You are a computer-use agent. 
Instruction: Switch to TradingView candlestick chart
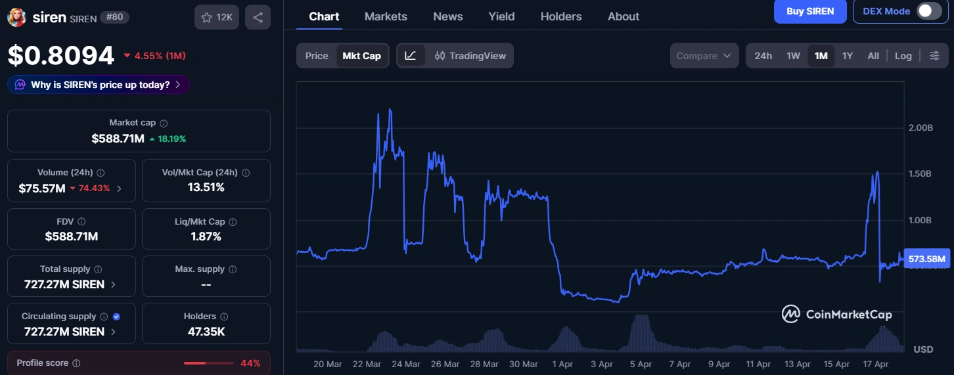[470, 56]
